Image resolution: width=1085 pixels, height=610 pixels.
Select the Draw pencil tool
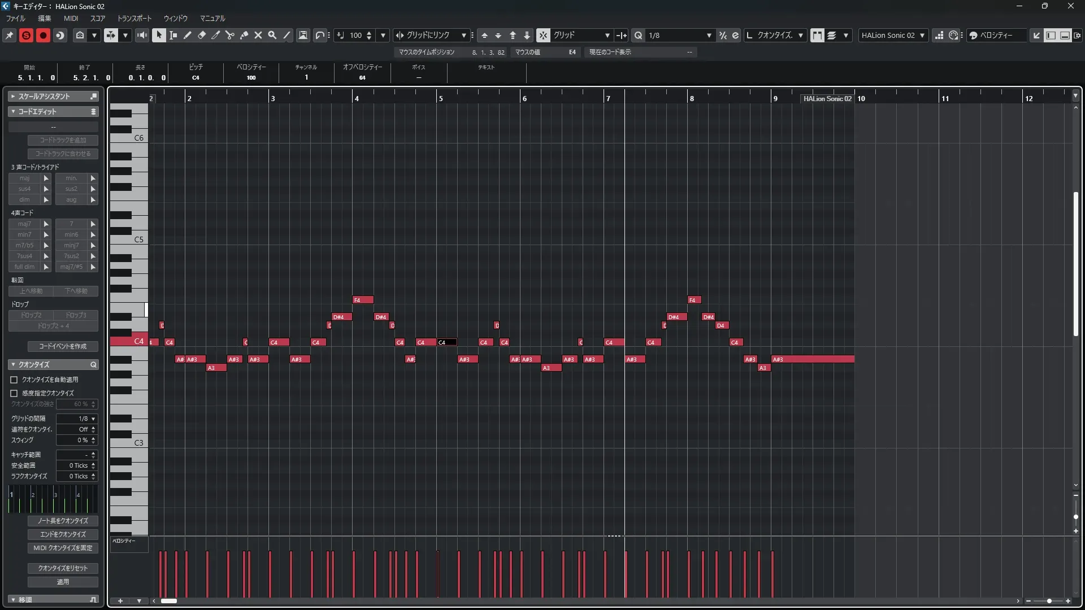point(187,35)
